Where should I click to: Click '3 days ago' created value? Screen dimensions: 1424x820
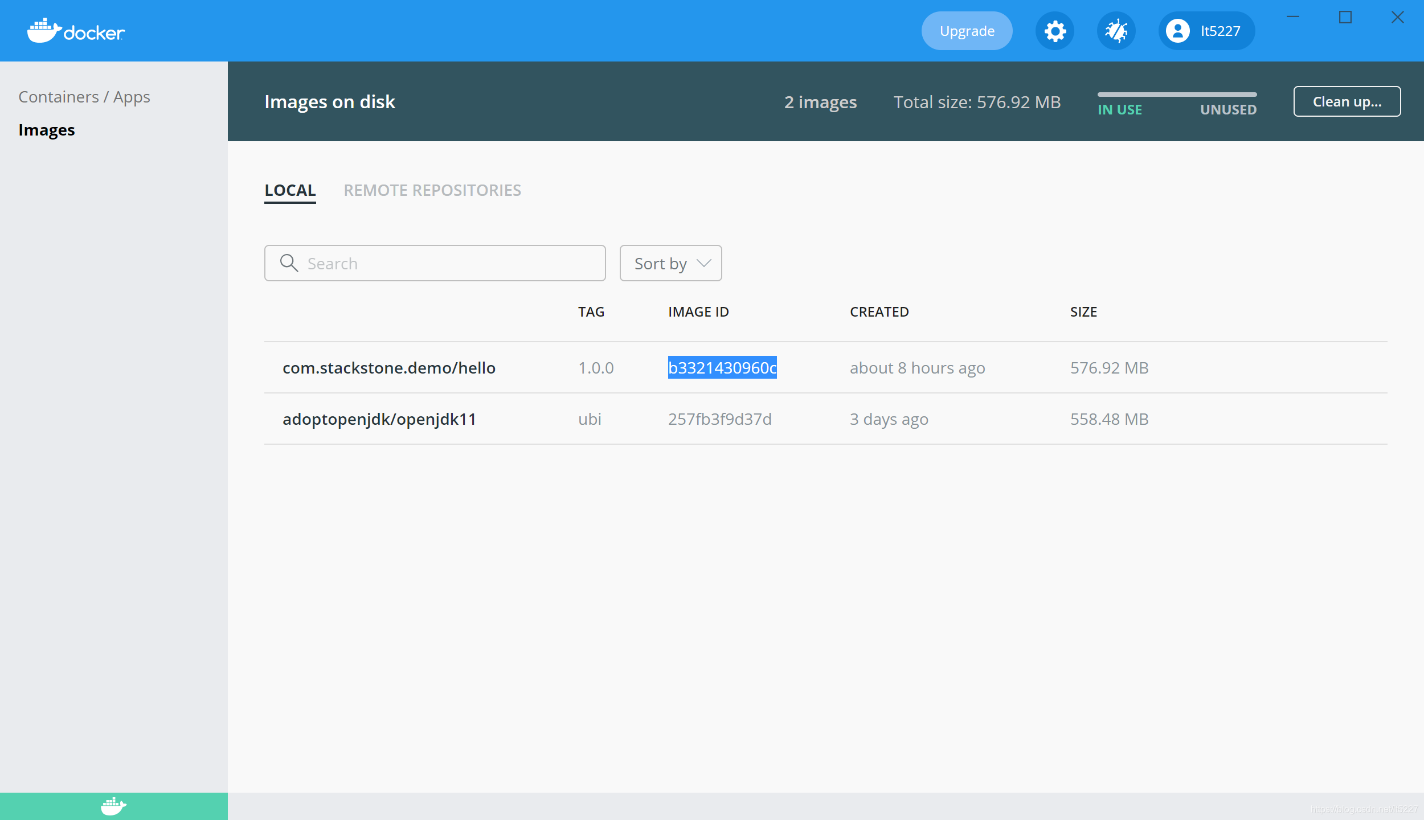tap(889, 419)
